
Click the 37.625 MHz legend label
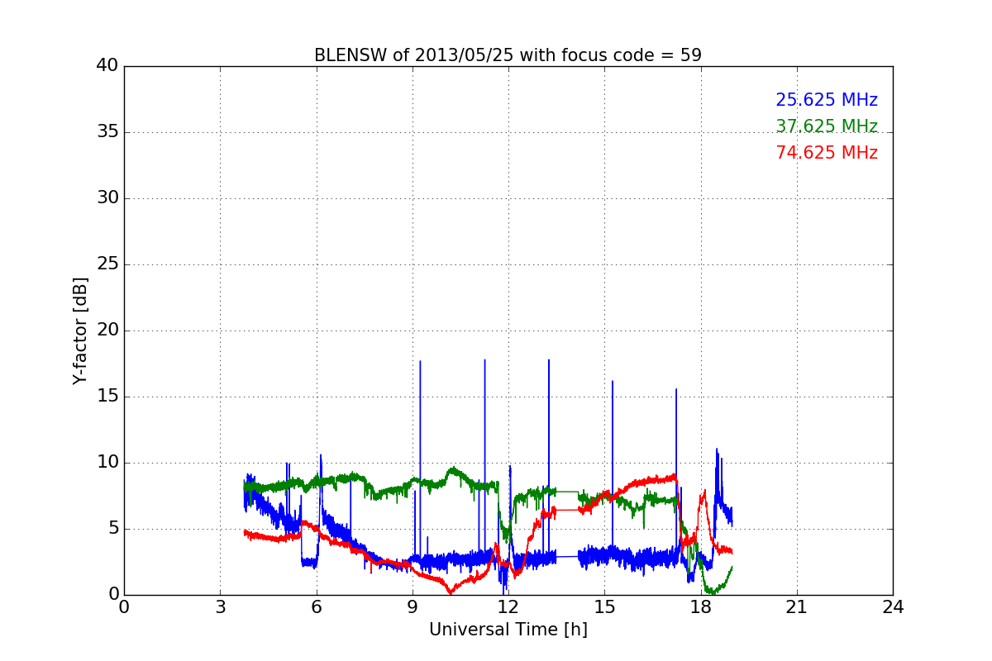pyautogui.click(x=826, y=127)
